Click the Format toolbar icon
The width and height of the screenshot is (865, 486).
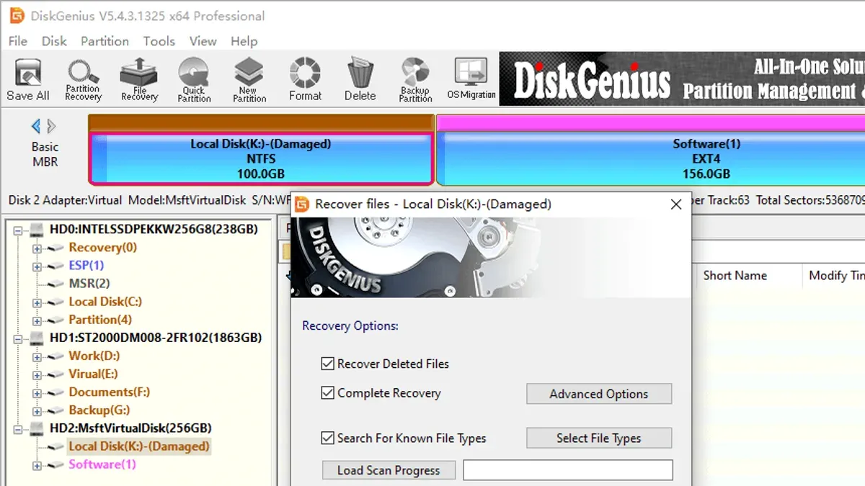[x=305, y=80]
